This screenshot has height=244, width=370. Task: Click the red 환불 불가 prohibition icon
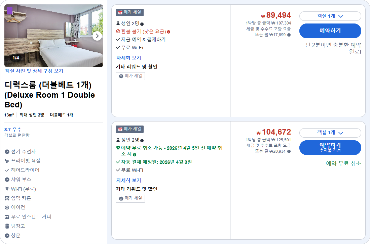(117, 31)
